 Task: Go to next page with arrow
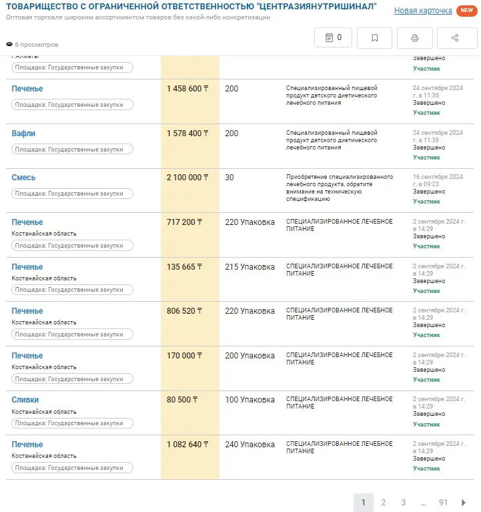click(464, 503)
